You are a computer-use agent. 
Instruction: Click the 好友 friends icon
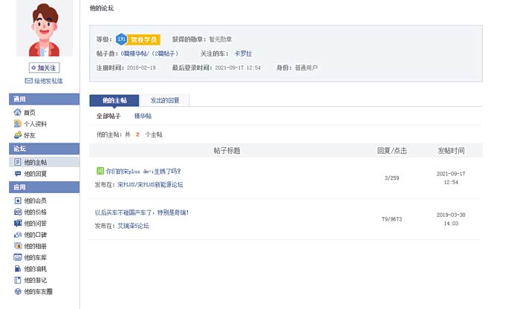point(18,136)
